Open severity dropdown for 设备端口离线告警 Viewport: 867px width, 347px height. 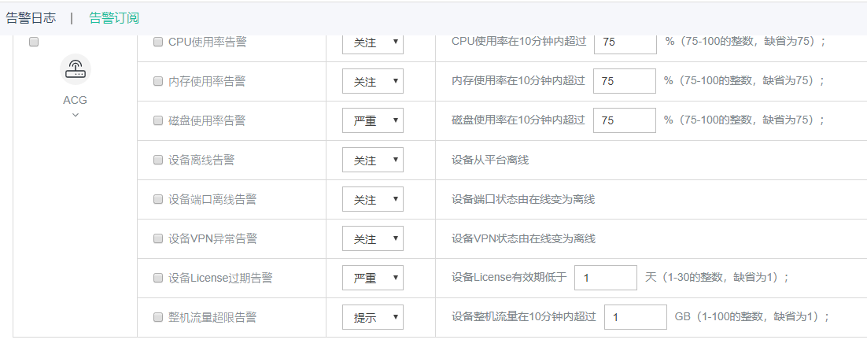[x=373, y=199]
